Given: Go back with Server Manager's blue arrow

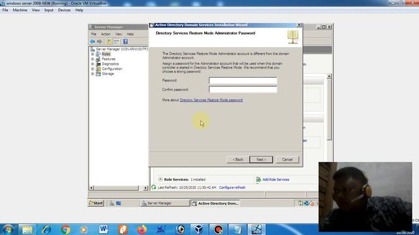Looking at the screenshot, I should (92, 42).
